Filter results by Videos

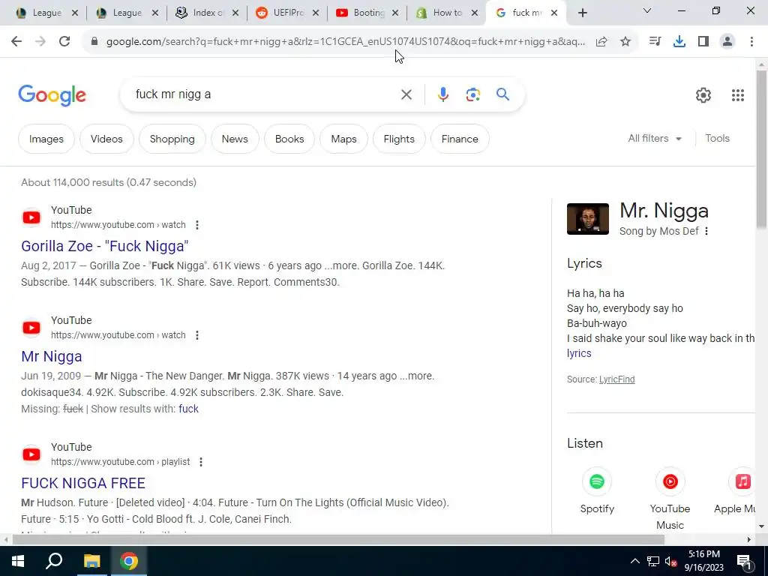106,139
